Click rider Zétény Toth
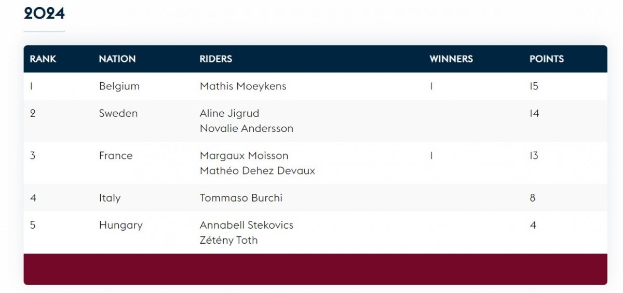This screenshot has height=293, width=623. [x=228, y=240]
